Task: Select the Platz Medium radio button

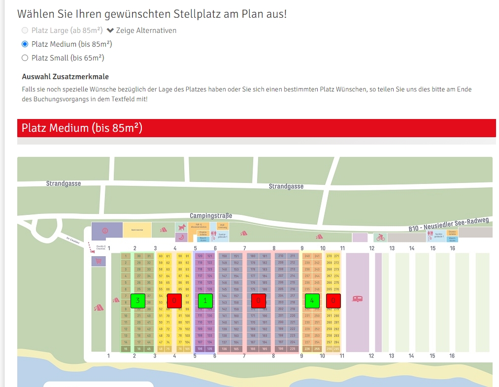Action: click(x=25, y=44)
